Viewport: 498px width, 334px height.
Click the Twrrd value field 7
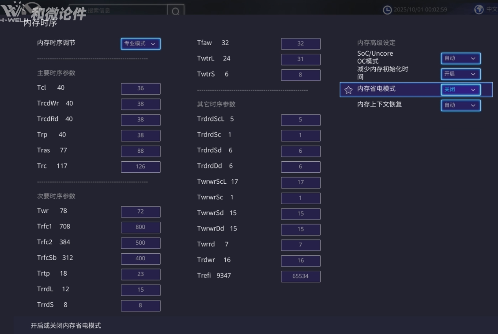301,245
